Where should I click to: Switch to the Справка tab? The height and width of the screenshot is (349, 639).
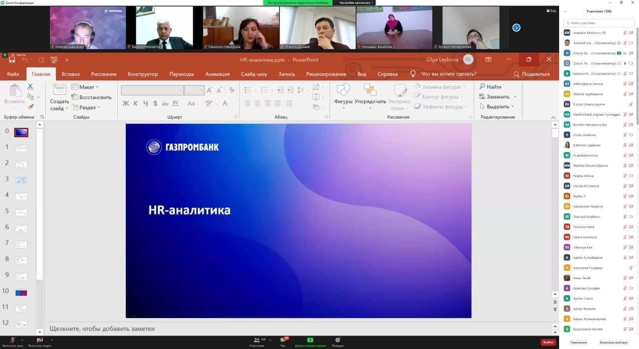pyautogui.click(x=387, y=74)
